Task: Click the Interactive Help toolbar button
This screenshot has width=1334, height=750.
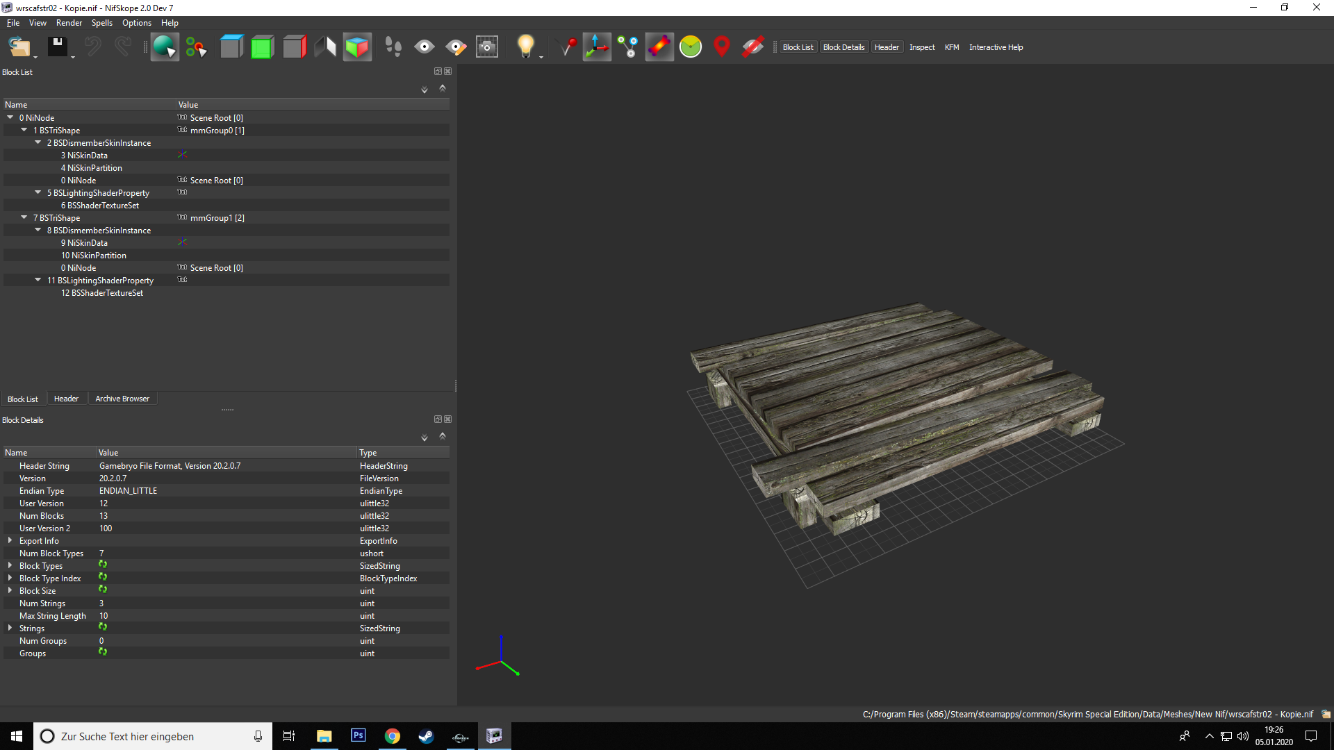Action: point(996,47)
